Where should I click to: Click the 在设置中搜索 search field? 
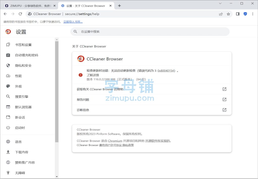click(x=150, y=32)
